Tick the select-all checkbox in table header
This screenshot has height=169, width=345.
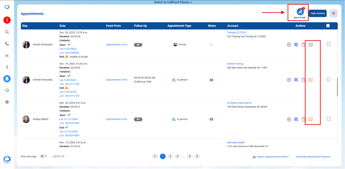click(328, 26)
